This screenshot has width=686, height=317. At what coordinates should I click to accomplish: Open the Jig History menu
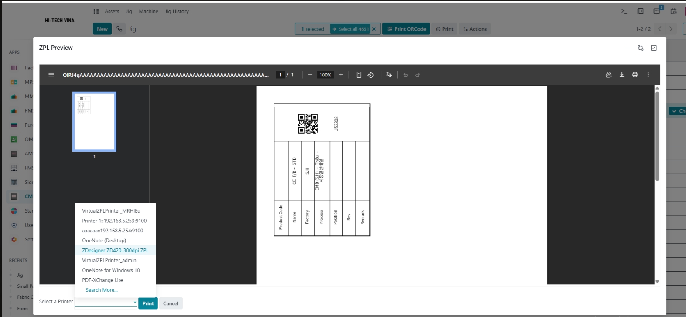[177, 11]
